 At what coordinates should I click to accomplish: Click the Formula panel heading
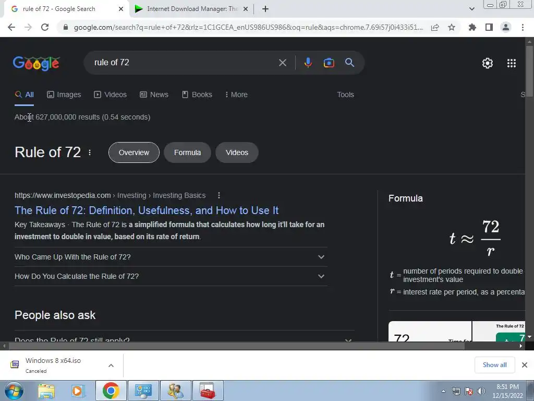pyautogui.click(x=405, y=198)
